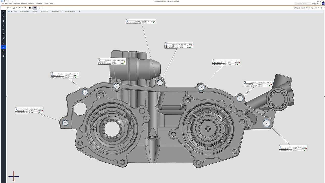This screenshot has height=183, width=325.
Task: Open the Inspection menu
Action: coord(31,4)
